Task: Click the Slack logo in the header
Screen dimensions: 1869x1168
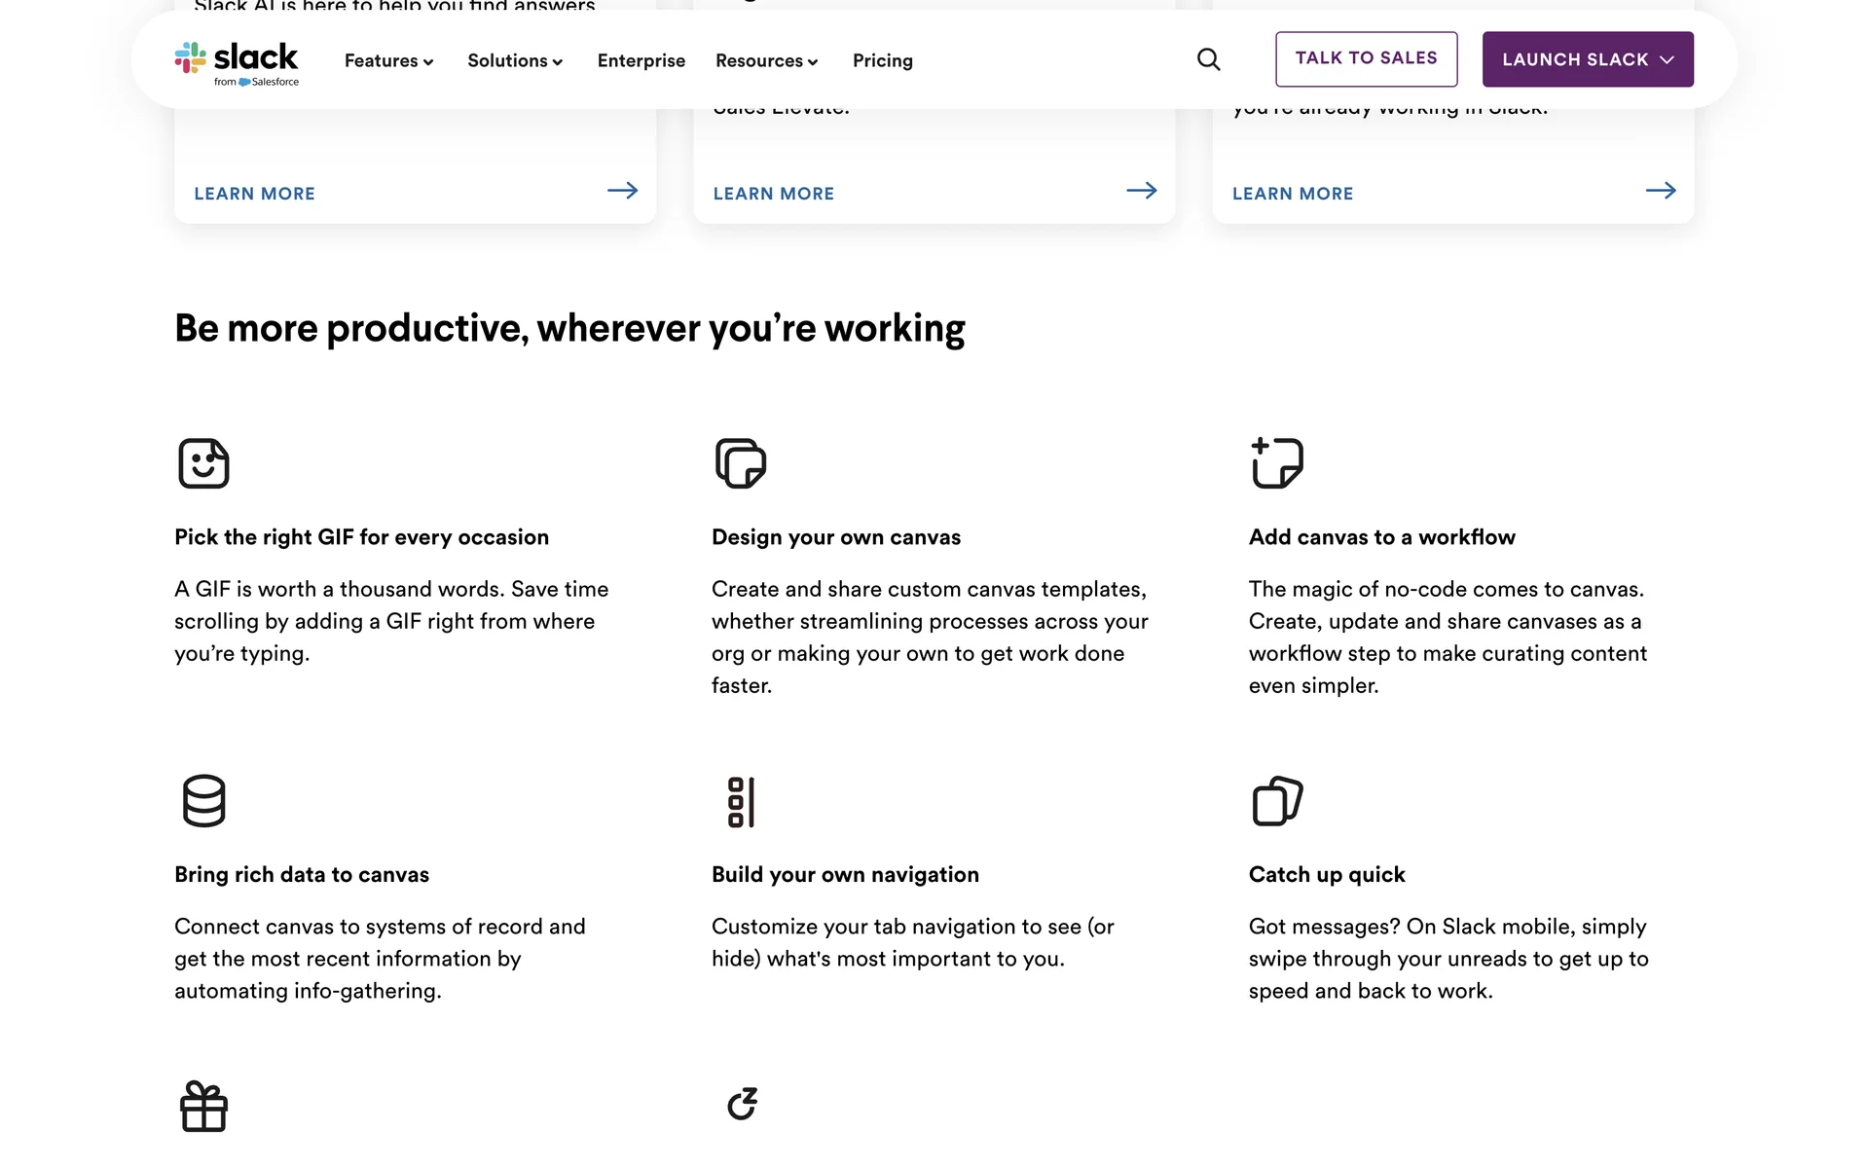Action: tap(237, 62)
